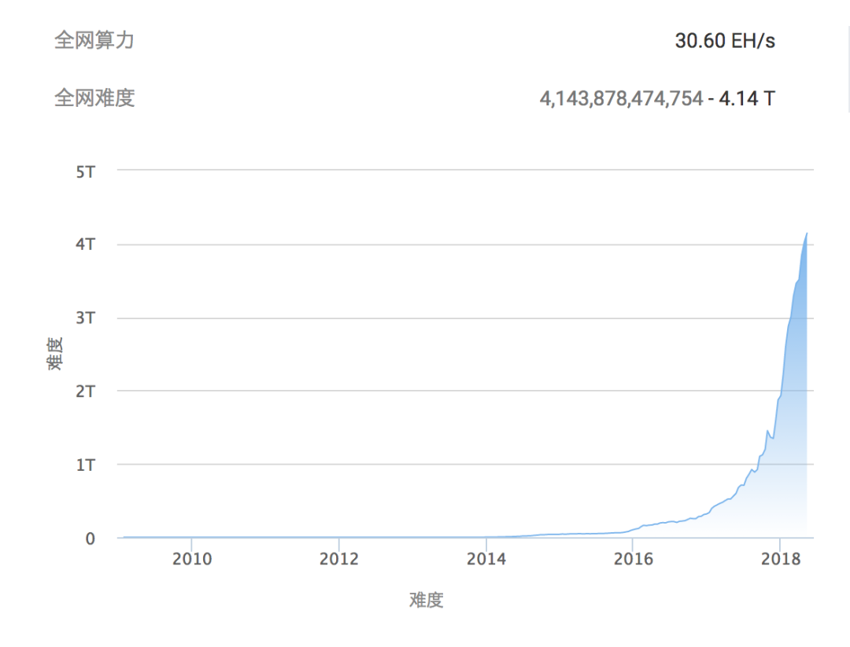
Task: Select the 4,143,878,474,754 difficulty number
Action: coord(620,99)
